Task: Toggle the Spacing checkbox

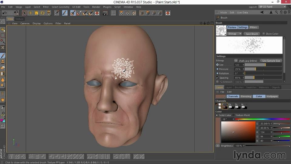Action: coord(217,78)
